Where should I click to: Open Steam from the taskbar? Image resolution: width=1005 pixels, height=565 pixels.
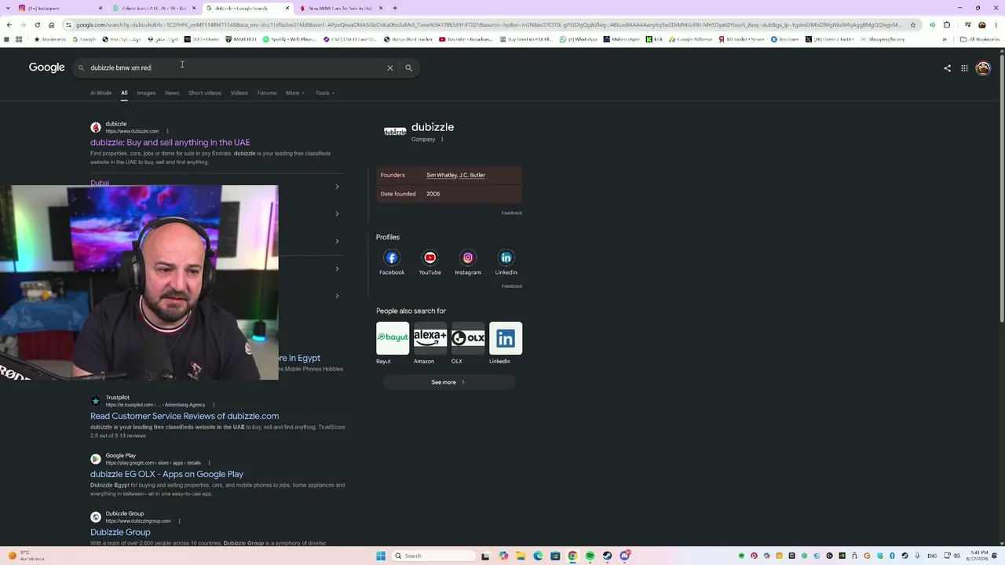(x=607, y=556)
